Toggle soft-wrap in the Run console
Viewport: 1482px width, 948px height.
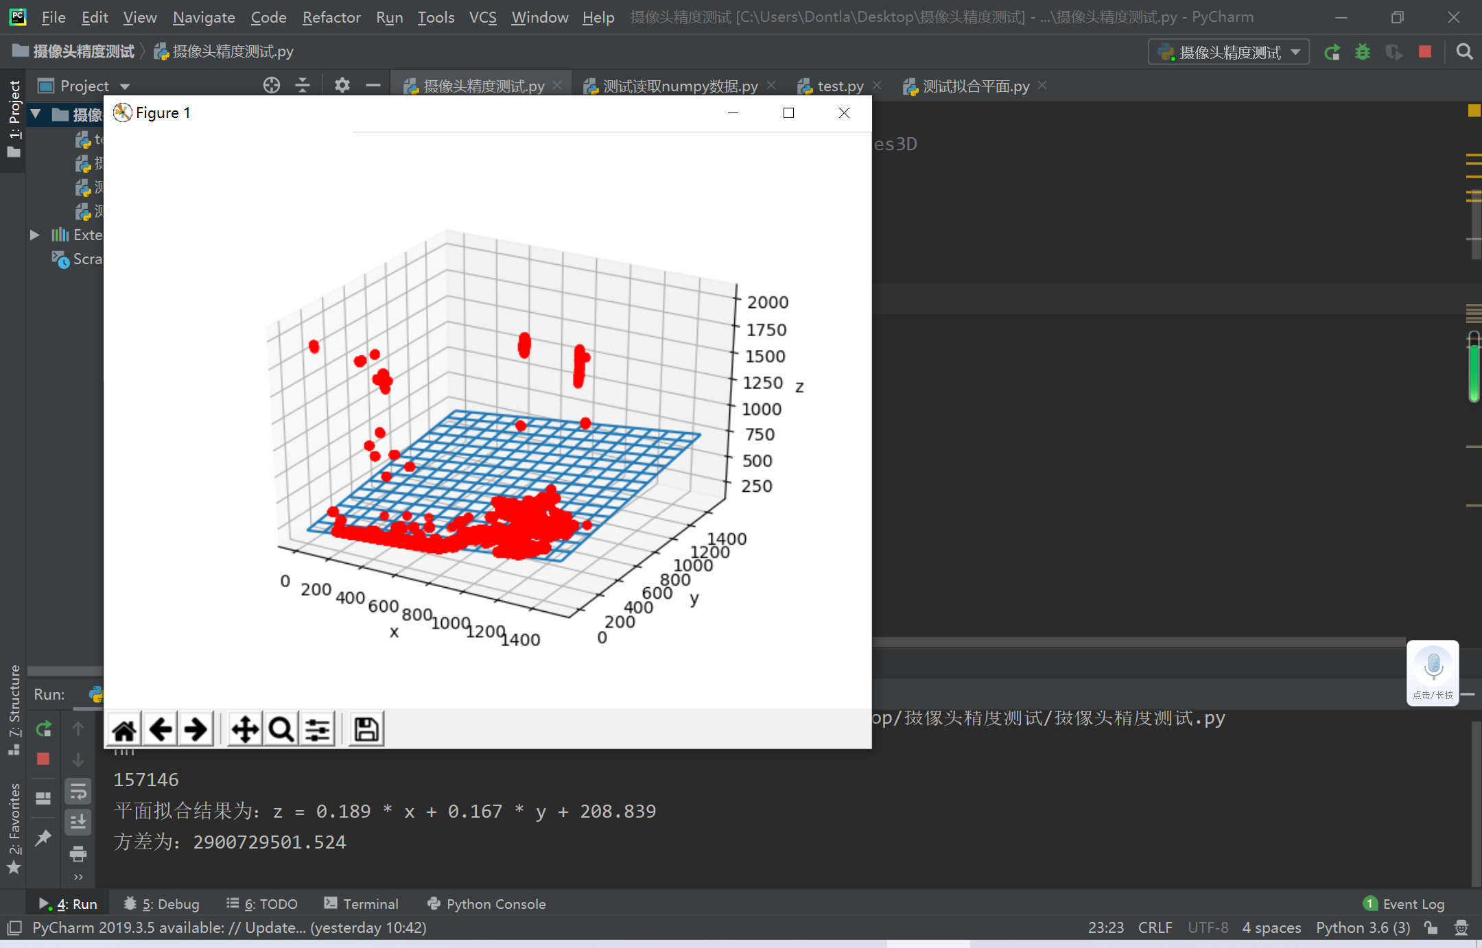(x=78, y=790)
